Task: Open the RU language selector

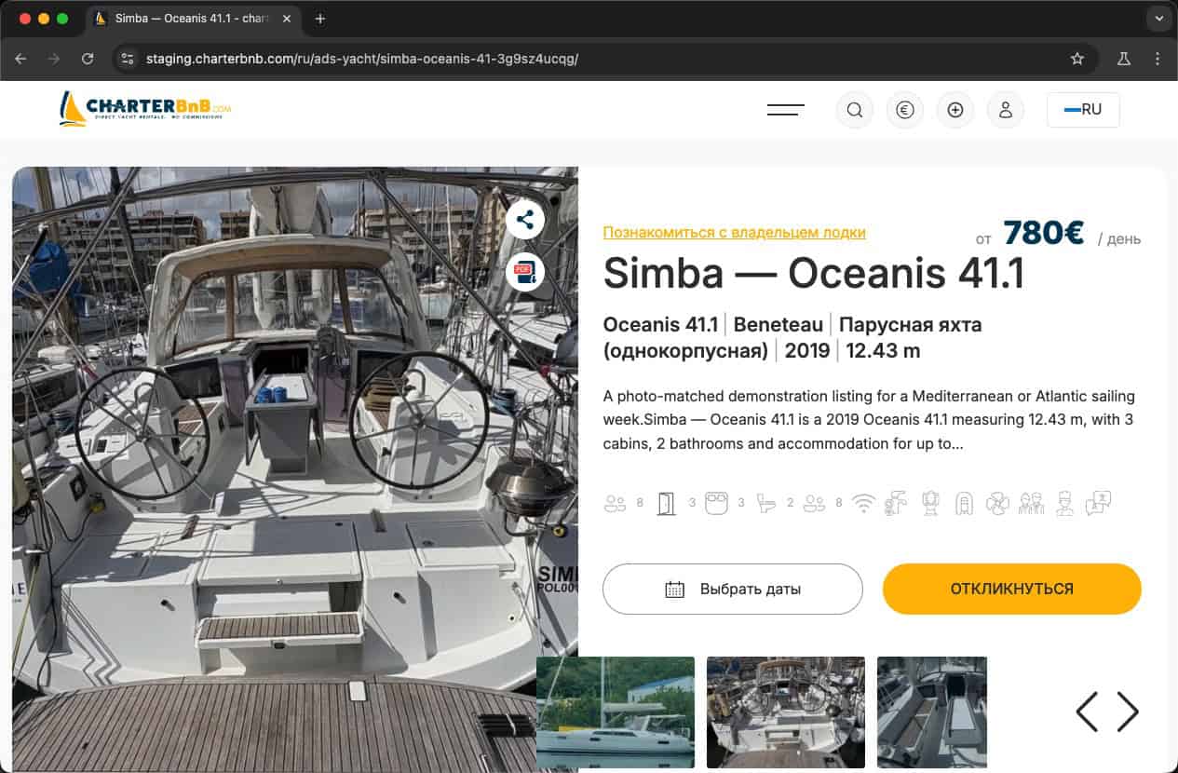Action: [x=1083, y=110]
